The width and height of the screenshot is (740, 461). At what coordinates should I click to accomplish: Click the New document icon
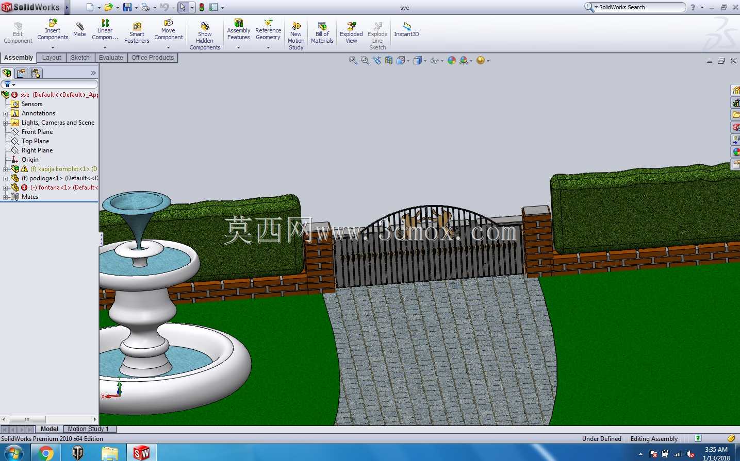[x=90, y=7]
